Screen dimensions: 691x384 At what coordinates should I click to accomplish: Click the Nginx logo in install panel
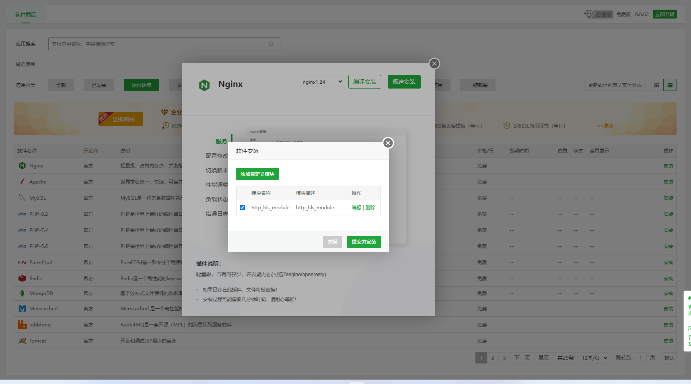tap(204, 85)
